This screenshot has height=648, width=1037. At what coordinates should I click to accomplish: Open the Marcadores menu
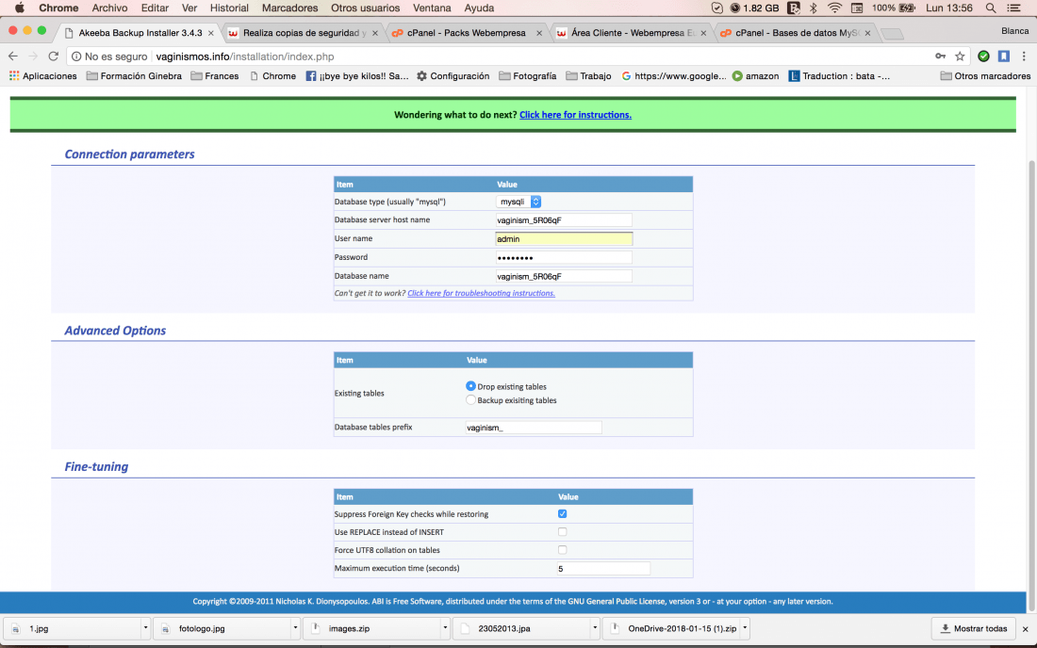[289, 8]
